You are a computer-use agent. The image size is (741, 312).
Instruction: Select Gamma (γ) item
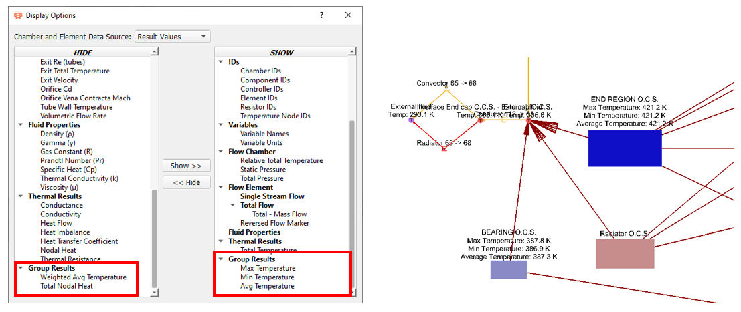pos(59,142)
